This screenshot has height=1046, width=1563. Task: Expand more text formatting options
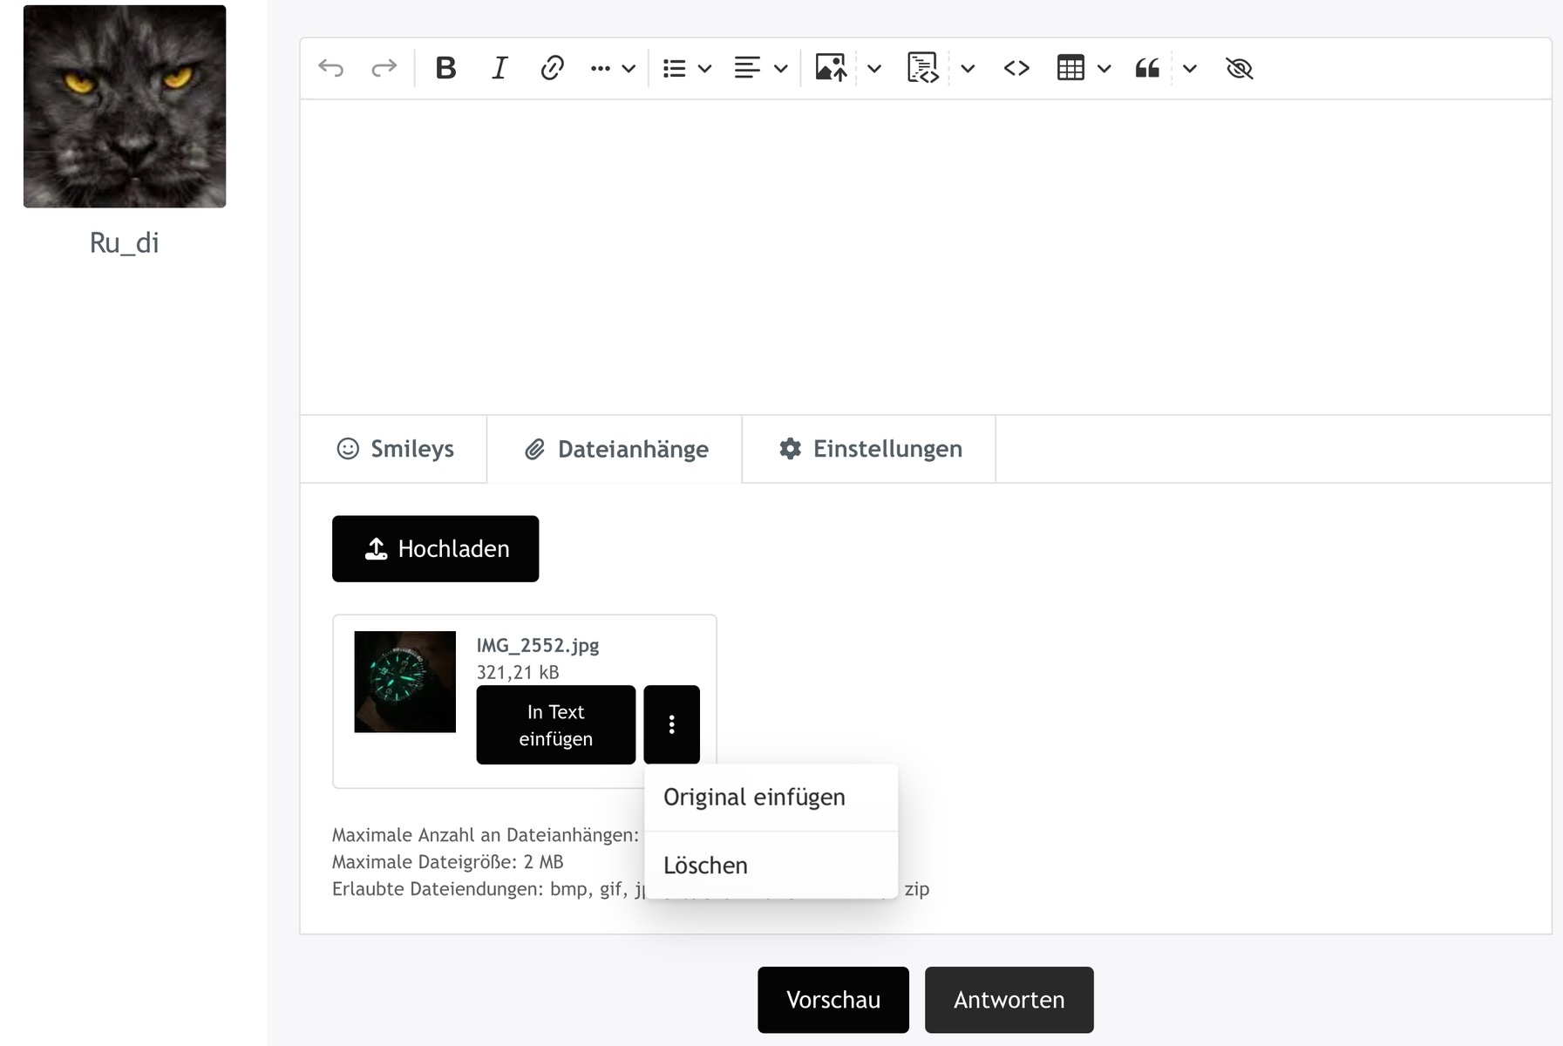(612, 68)
